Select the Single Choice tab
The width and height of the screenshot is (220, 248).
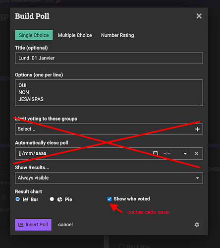click(x=34, y=35)
